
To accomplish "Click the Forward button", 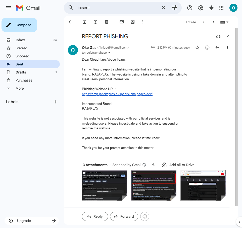I will point(124,216).
